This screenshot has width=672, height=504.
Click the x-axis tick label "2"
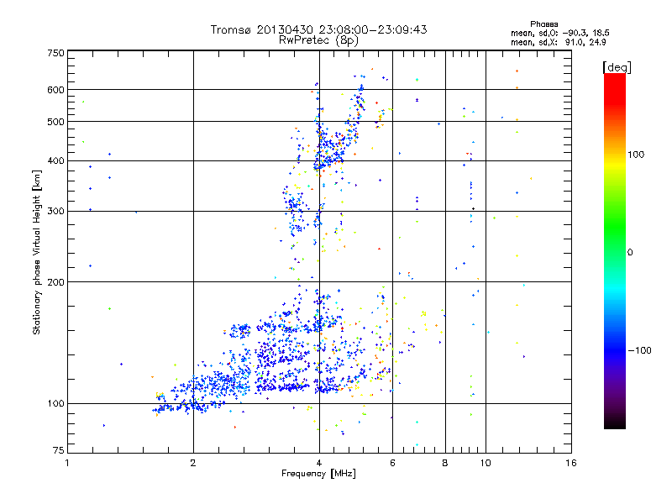[x=193, y=463]
